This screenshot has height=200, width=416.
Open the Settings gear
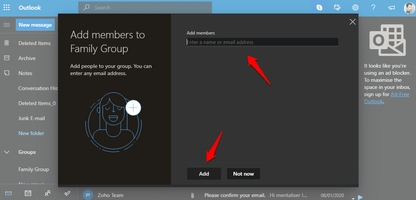click(x=355, y=8)
